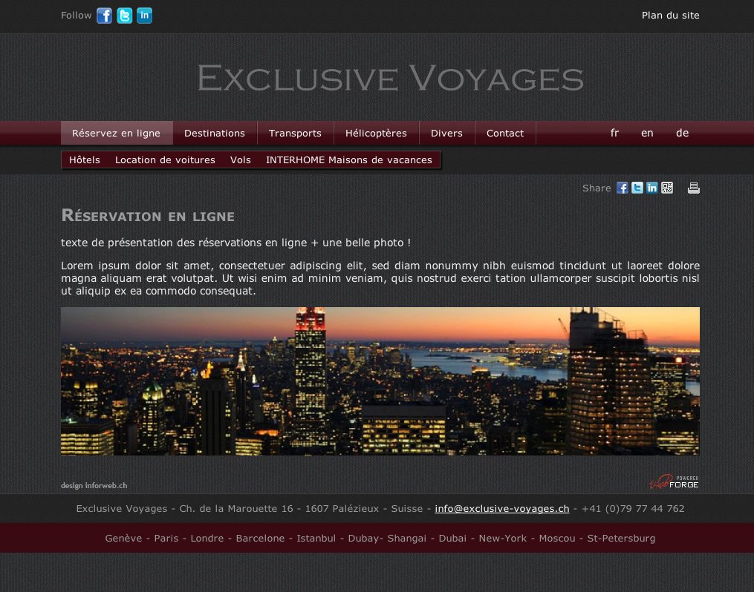
Task: Open Location de voitures submenu link
Action: tap(165, 160)
